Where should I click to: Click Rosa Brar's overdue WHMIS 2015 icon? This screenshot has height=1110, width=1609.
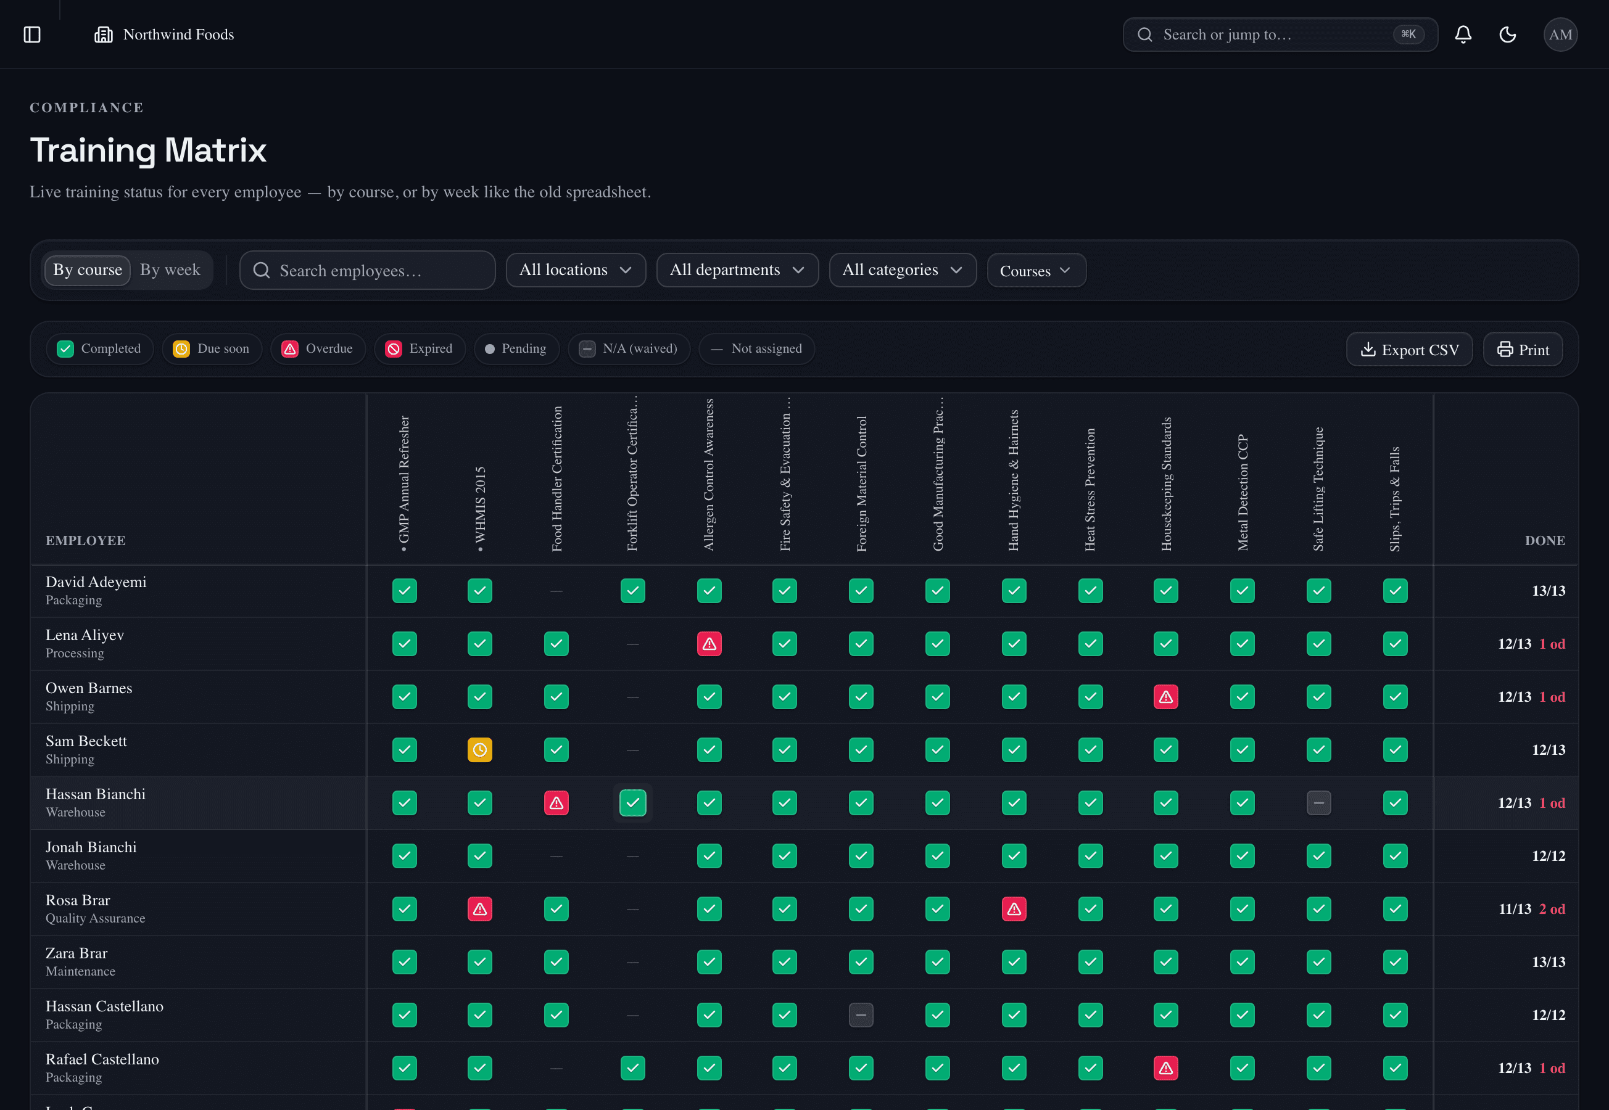pyautogui.click(x=479, y=909)
